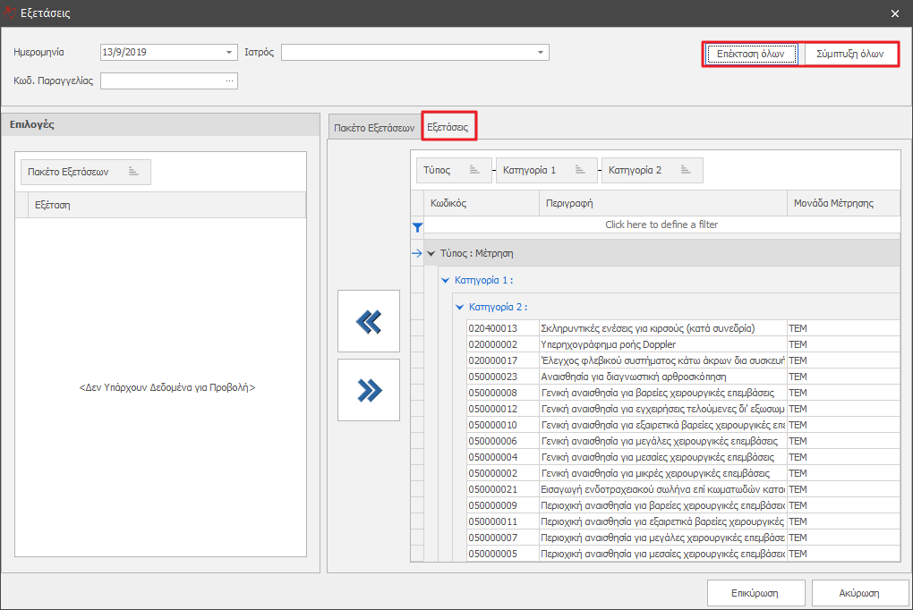Click the filter row to define a filter
Screen dimensions: 913x610
click(661, 225)
